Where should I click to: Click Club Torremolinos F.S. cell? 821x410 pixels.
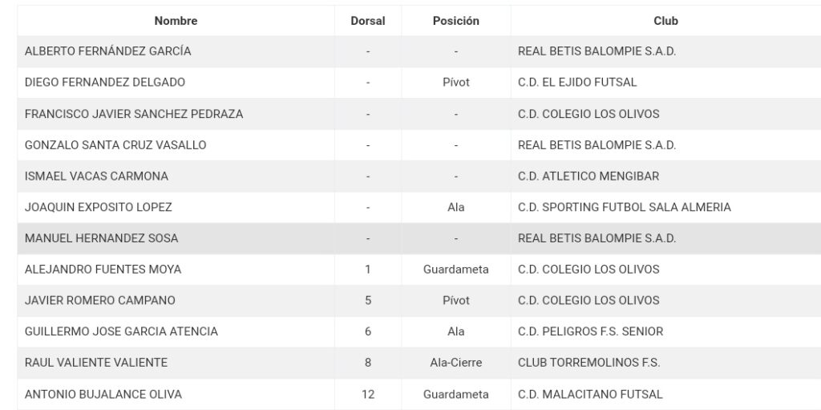point(665,363)
